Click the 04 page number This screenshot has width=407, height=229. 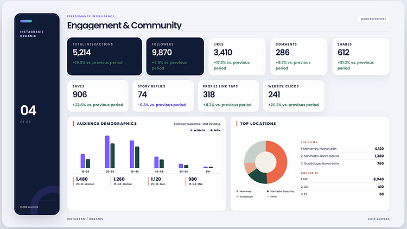[29, 110]
